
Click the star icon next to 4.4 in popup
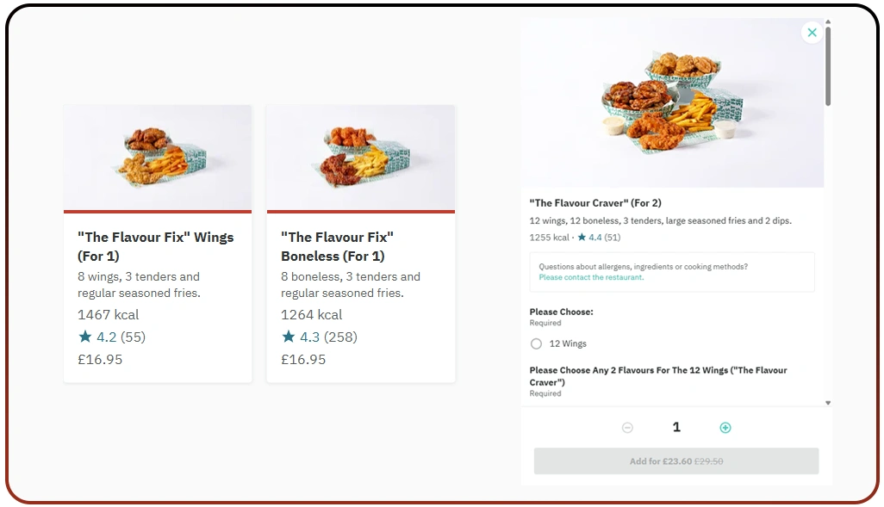582,237
